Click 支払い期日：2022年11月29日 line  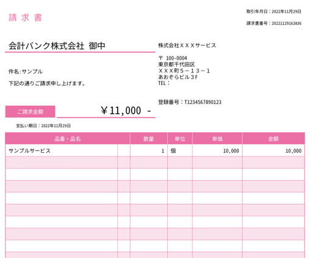[x=43, y=126]
